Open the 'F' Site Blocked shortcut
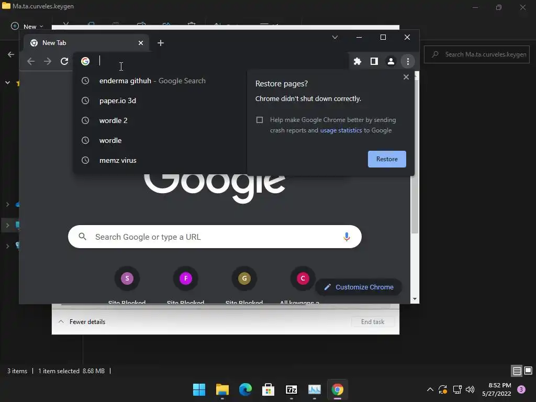This screenshot has width=536, height=402. [186, 278]
